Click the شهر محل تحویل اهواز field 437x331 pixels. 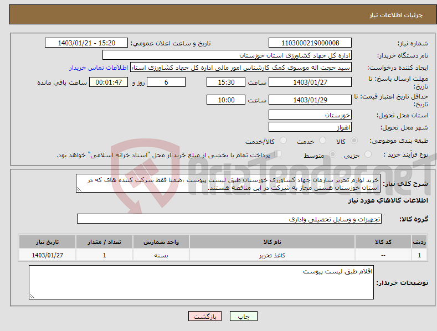[310, 127]
